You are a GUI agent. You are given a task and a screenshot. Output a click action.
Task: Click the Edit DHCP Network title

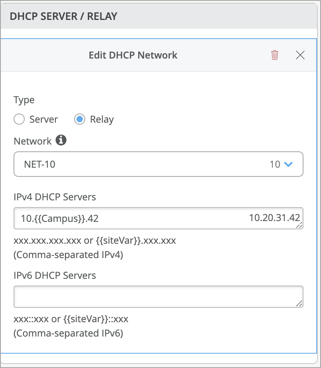click(133, 55)
